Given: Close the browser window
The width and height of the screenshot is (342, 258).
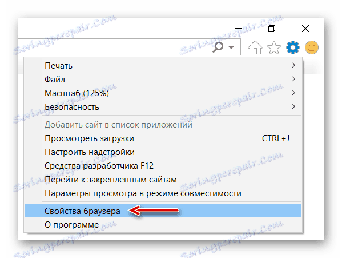Looking at the screenshot, I should (305, 29).
